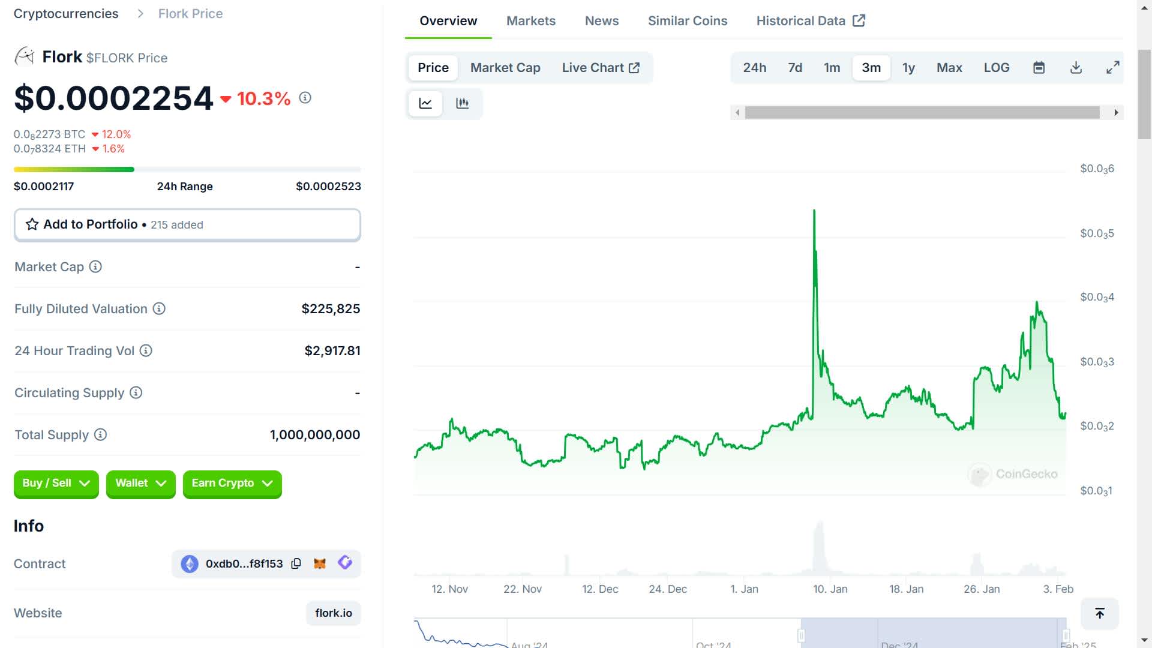The image size is (1152, 648).
Task: Click the 1,000,000,000 total supply value
Action: tap(315, 434)
